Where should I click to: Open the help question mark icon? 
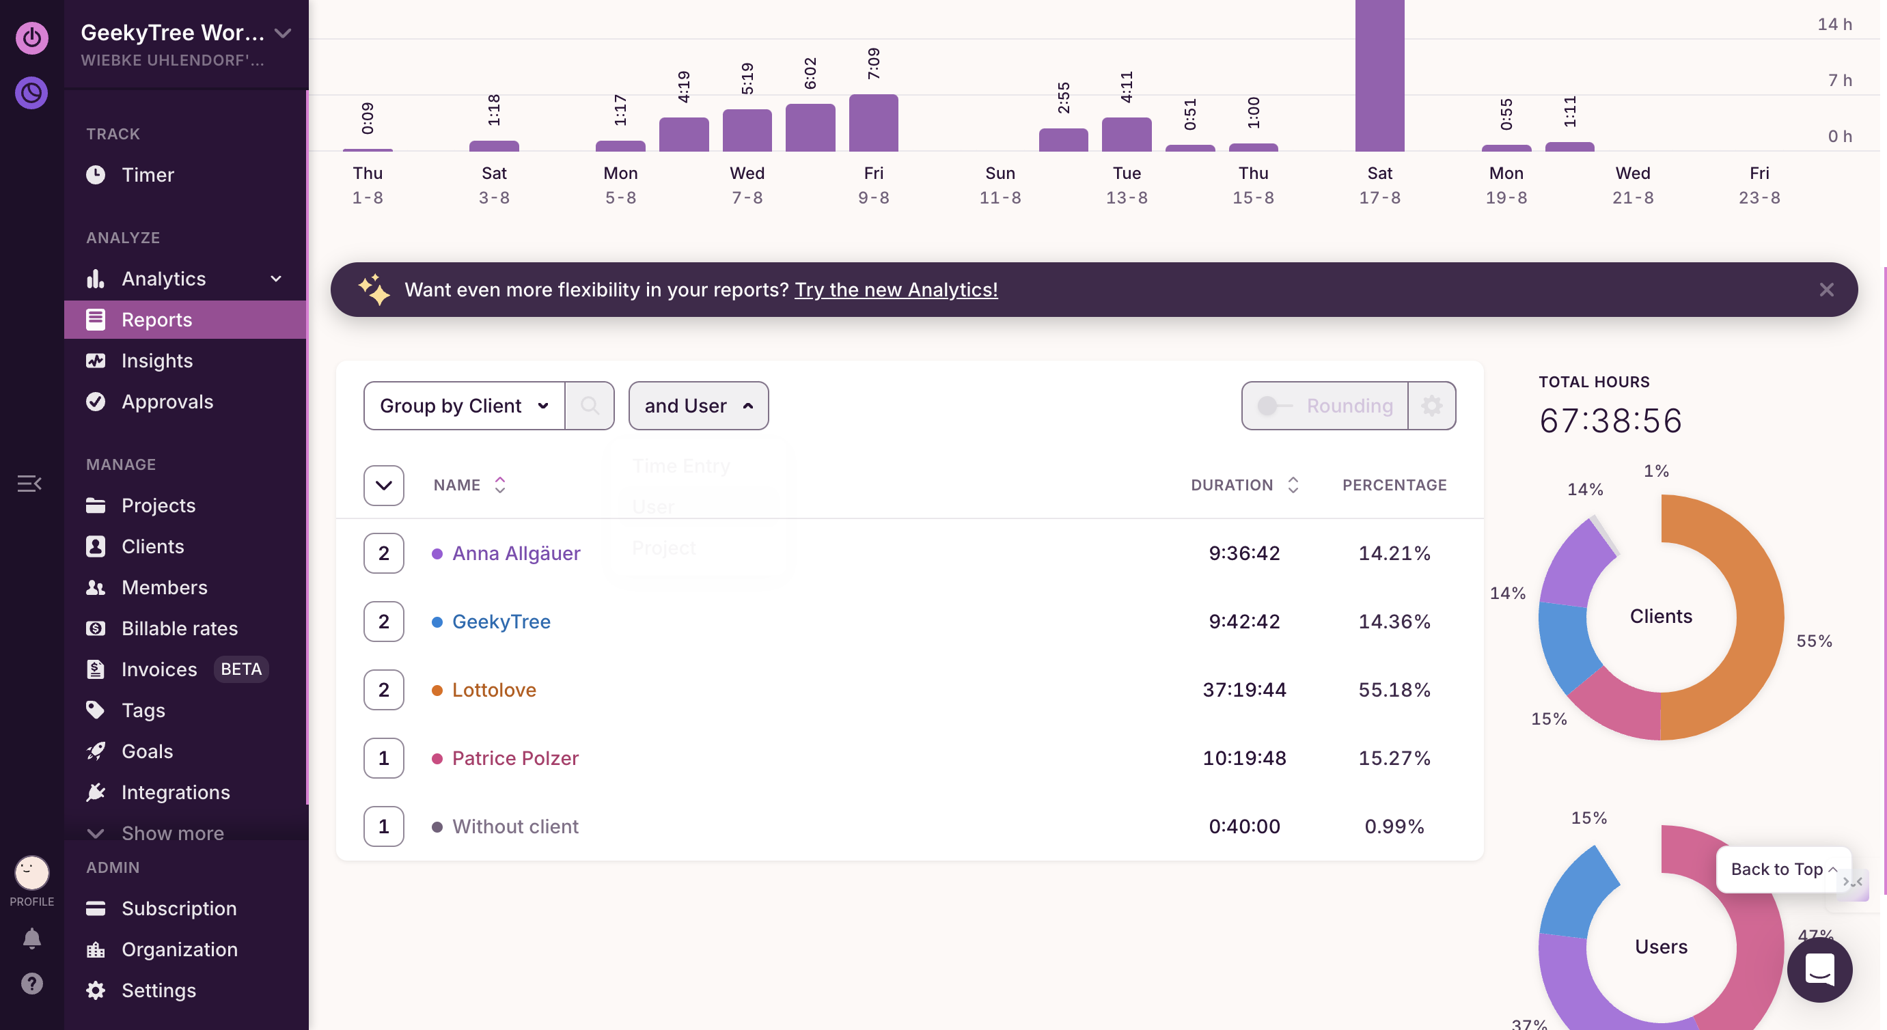(x=31, y=983)
